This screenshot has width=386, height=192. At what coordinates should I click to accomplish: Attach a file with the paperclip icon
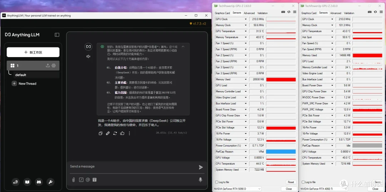(x=73, y=180)
